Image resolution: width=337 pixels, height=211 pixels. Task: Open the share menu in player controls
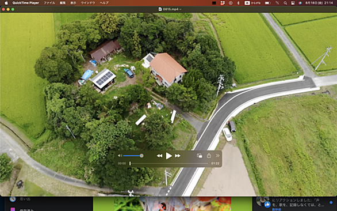[x=209, y=156]
